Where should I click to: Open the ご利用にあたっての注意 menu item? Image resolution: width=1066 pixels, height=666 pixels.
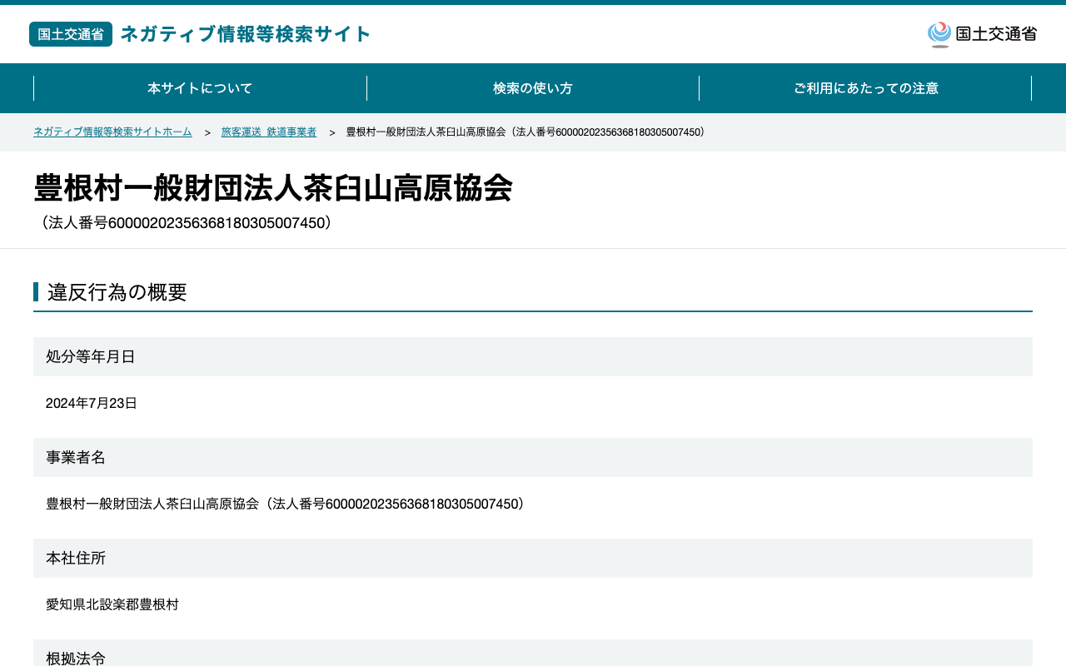(865, 88)
